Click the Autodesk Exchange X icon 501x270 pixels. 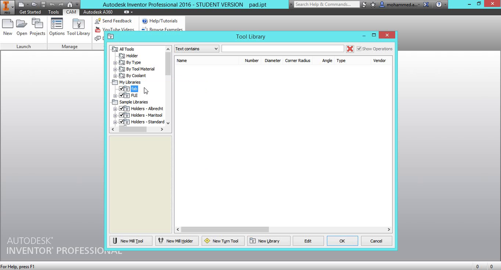426,4
